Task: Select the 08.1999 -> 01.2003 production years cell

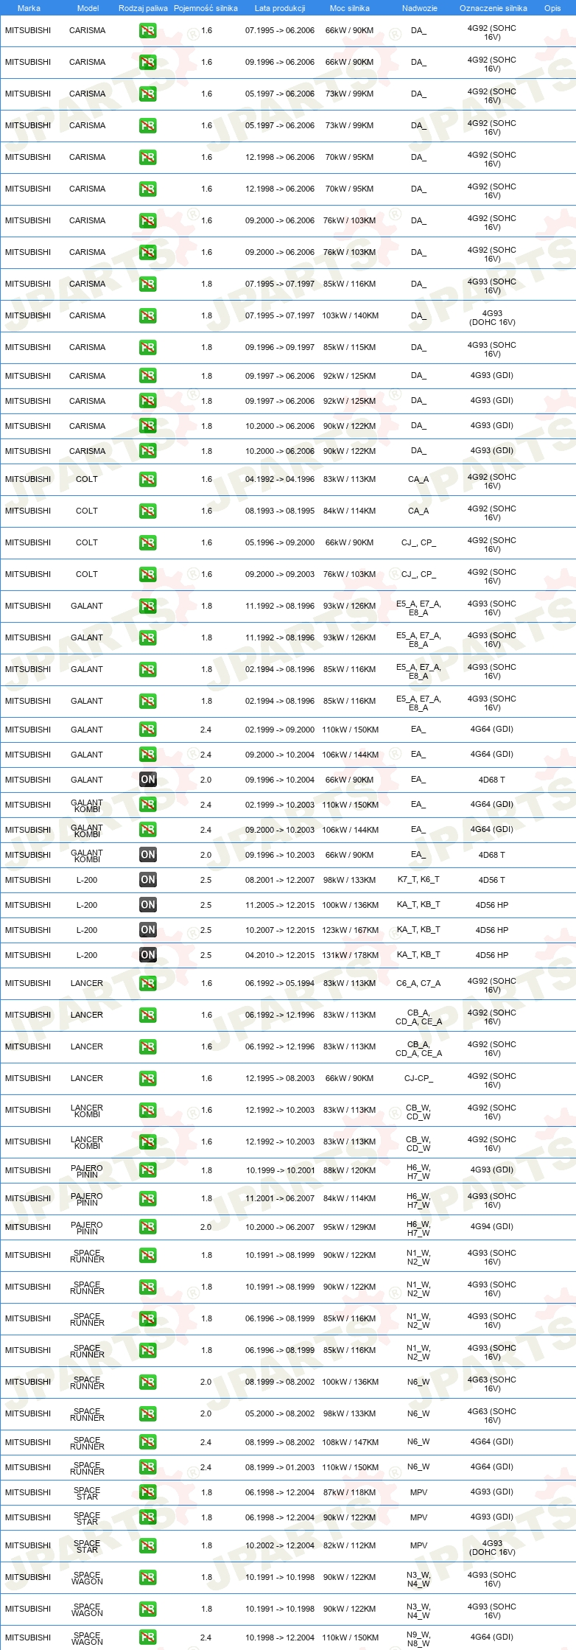Action: point(280,1467)
